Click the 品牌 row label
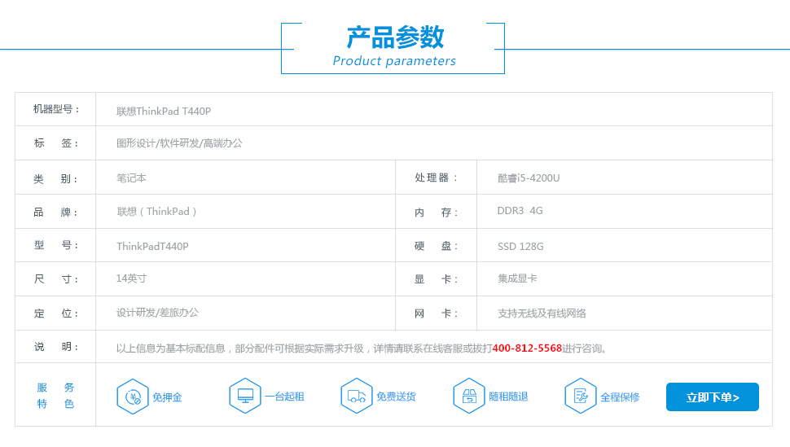Screen dimensions: 790x447 coord(56,213)
